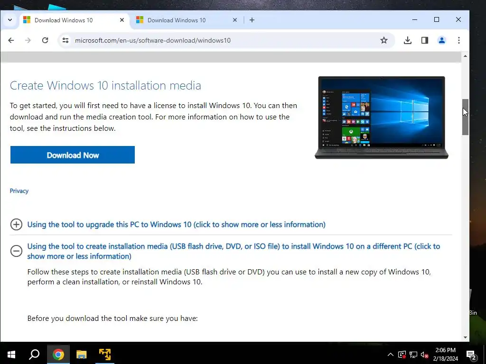Close the second Download Windows 10 tab
The width and height of the screenshot is (486, 364).
point(235,20)
